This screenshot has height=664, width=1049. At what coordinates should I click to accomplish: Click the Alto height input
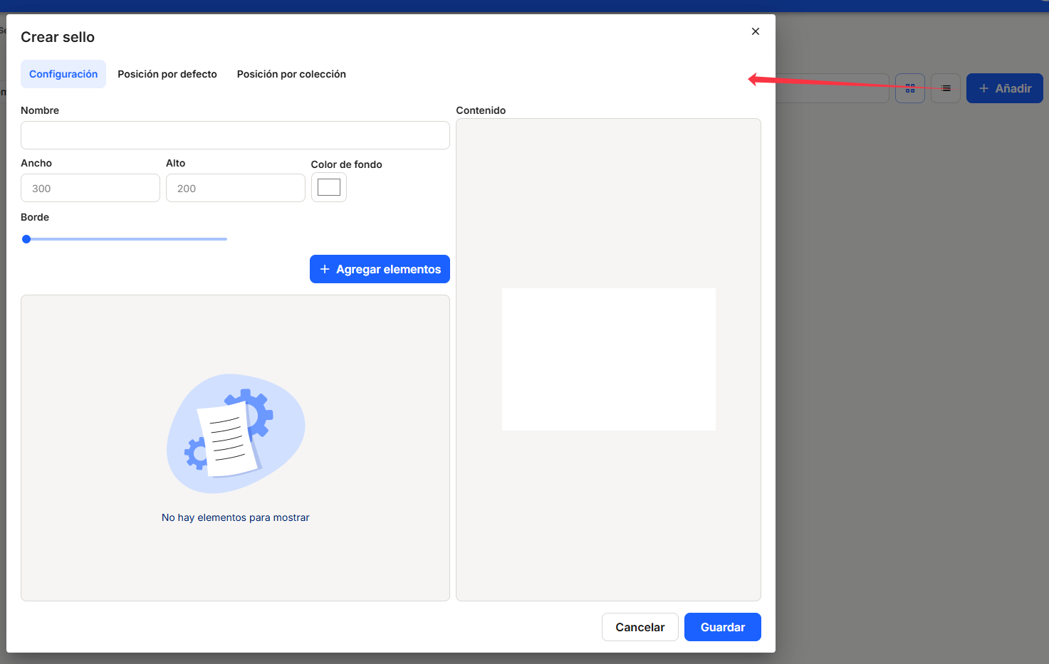coord(235,188)
